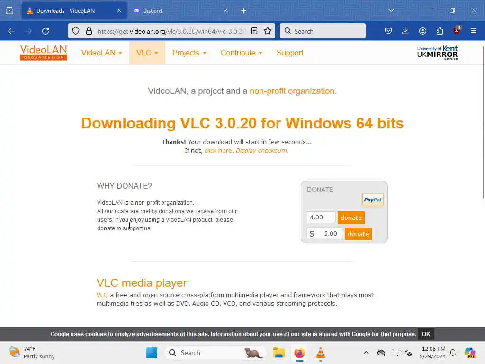Viewport: 485px width, 364px height.
Task: Open Copilot preview taskbar icon
Action: [470, 353]
